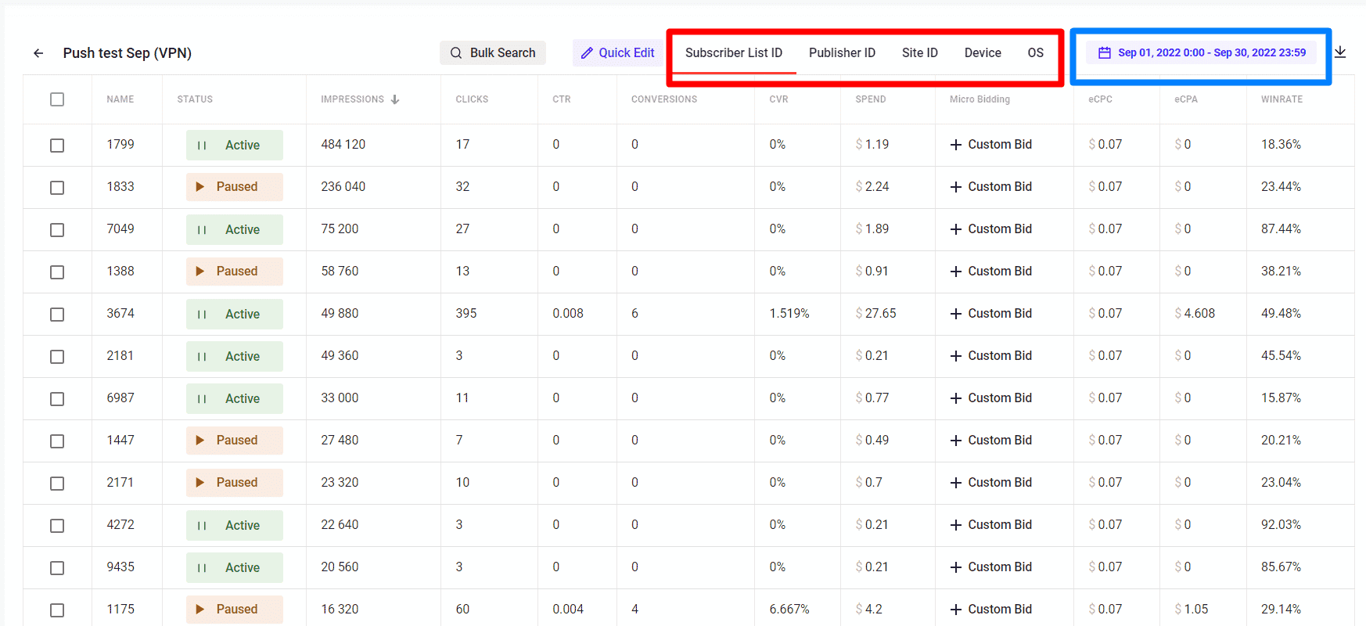Pause the Active status of 6987

click(x=235, y=399)
